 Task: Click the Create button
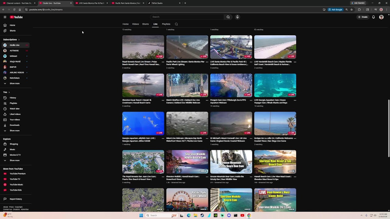[363, 17]
